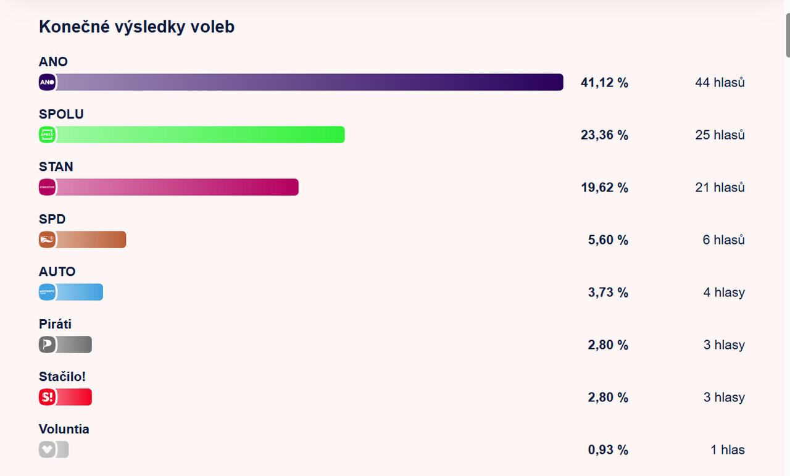
Task: Click the gray Piráti party logo
Action: click(x=48, y=344)
